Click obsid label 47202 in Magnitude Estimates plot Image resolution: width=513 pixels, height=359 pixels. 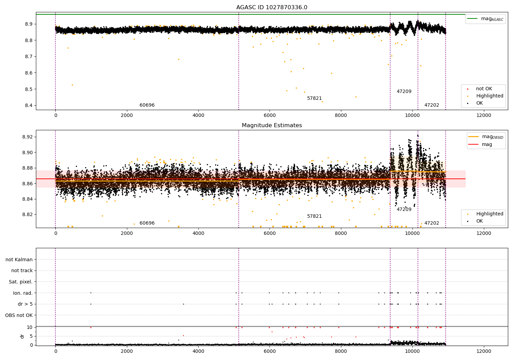pyautogui.click(x=432, y=223)
